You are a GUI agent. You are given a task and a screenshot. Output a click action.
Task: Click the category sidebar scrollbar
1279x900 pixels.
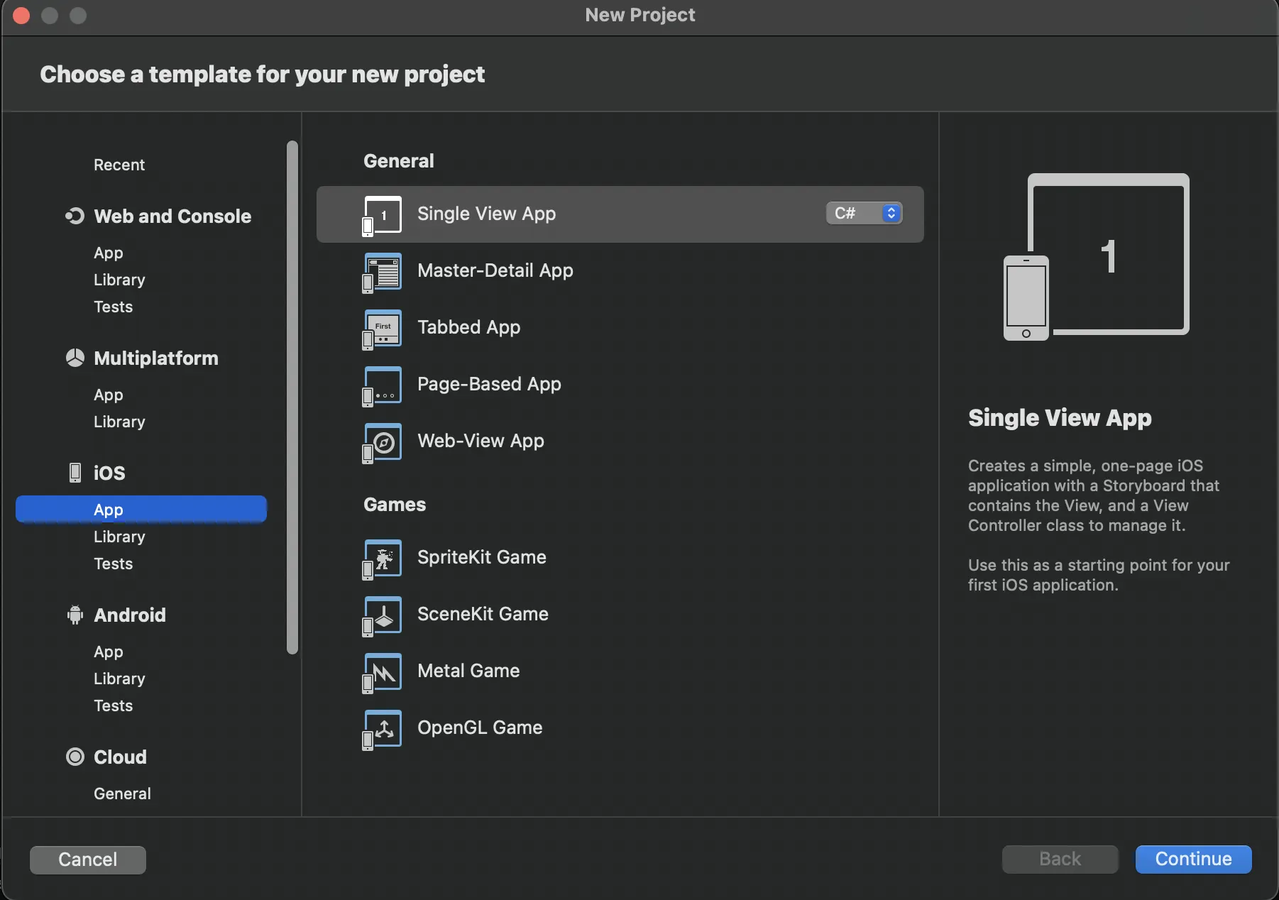tap(292, 397)
